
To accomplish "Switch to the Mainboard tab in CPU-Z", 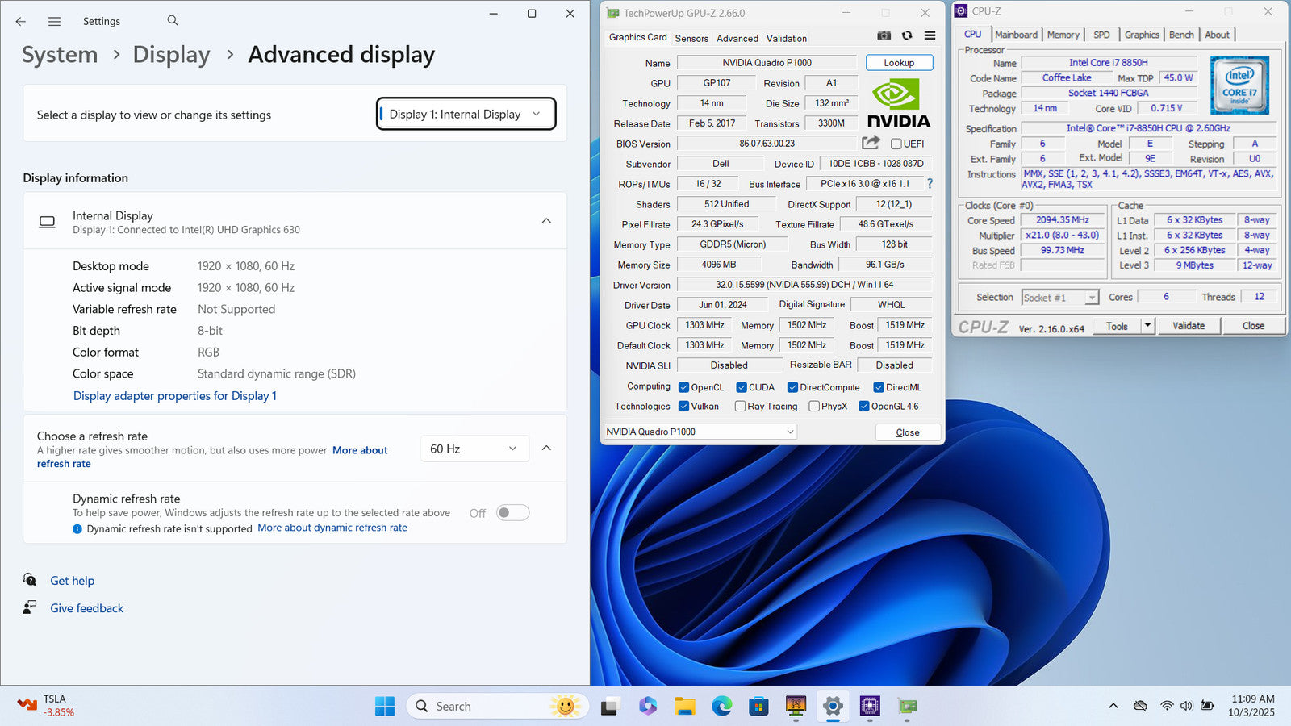I will click(x=1016, y=35).
